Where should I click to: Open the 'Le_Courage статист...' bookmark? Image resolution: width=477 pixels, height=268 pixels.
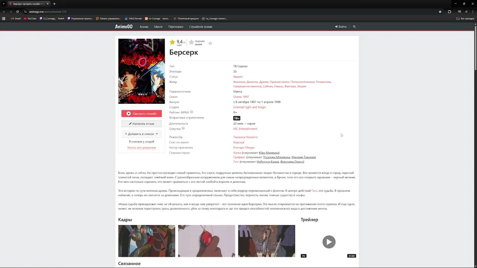point(215,18)
